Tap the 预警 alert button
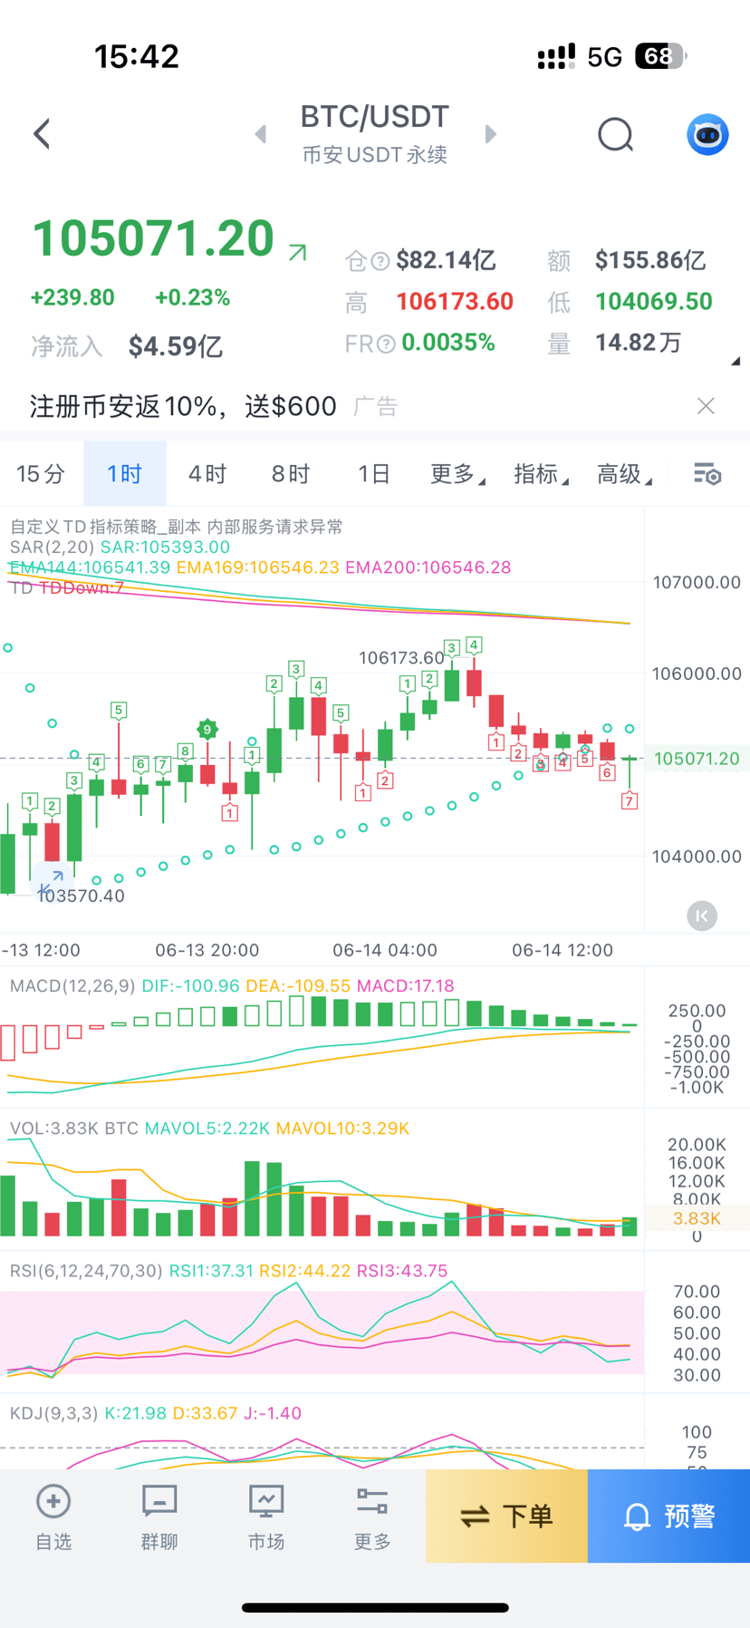Screen dimensions: 750x1628 [x=668, y=1516]
